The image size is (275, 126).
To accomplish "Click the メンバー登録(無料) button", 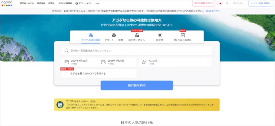I will pyautogui.click(x=261, y=3).
